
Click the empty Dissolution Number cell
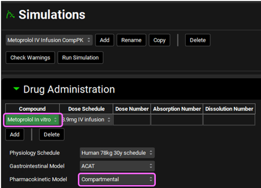[x=229, y=119]
